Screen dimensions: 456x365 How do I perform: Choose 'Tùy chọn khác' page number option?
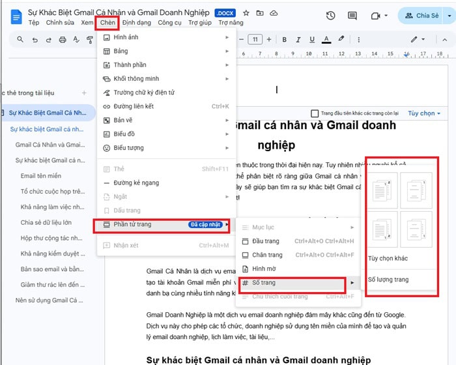(x=388, y=258)
